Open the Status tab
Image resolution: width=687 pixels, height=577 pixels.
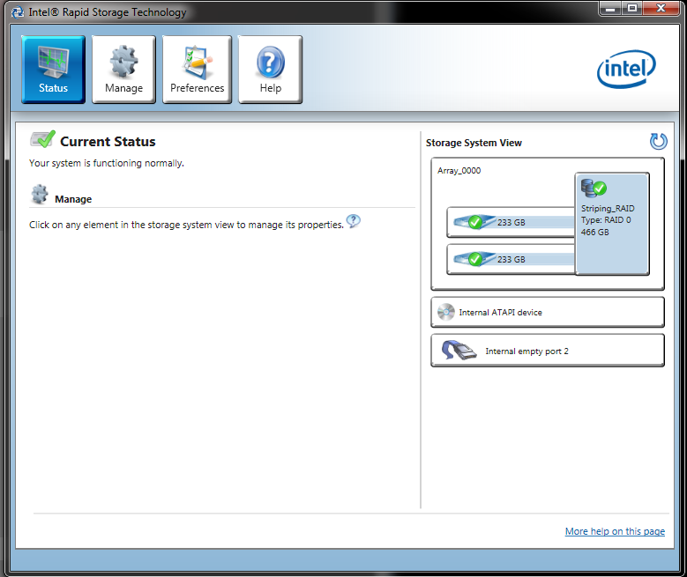(53, 70)
